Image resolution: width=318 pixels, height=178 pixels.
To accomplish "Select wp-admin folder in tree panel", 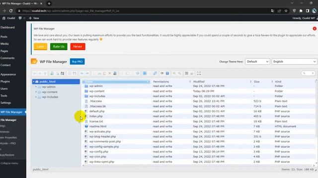I will point(49,87).
